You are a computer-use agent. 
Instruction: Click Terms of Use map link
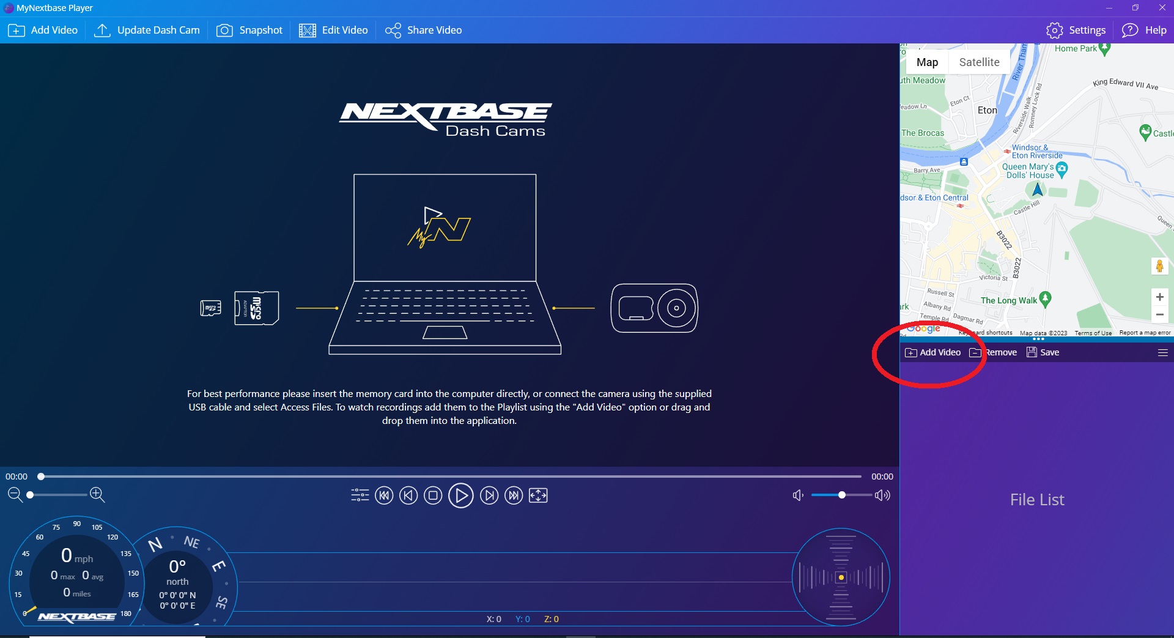(1093, 333)
